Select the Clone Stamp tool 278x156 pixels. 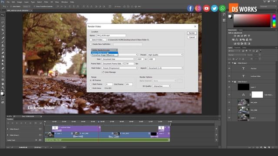(3, 45)
